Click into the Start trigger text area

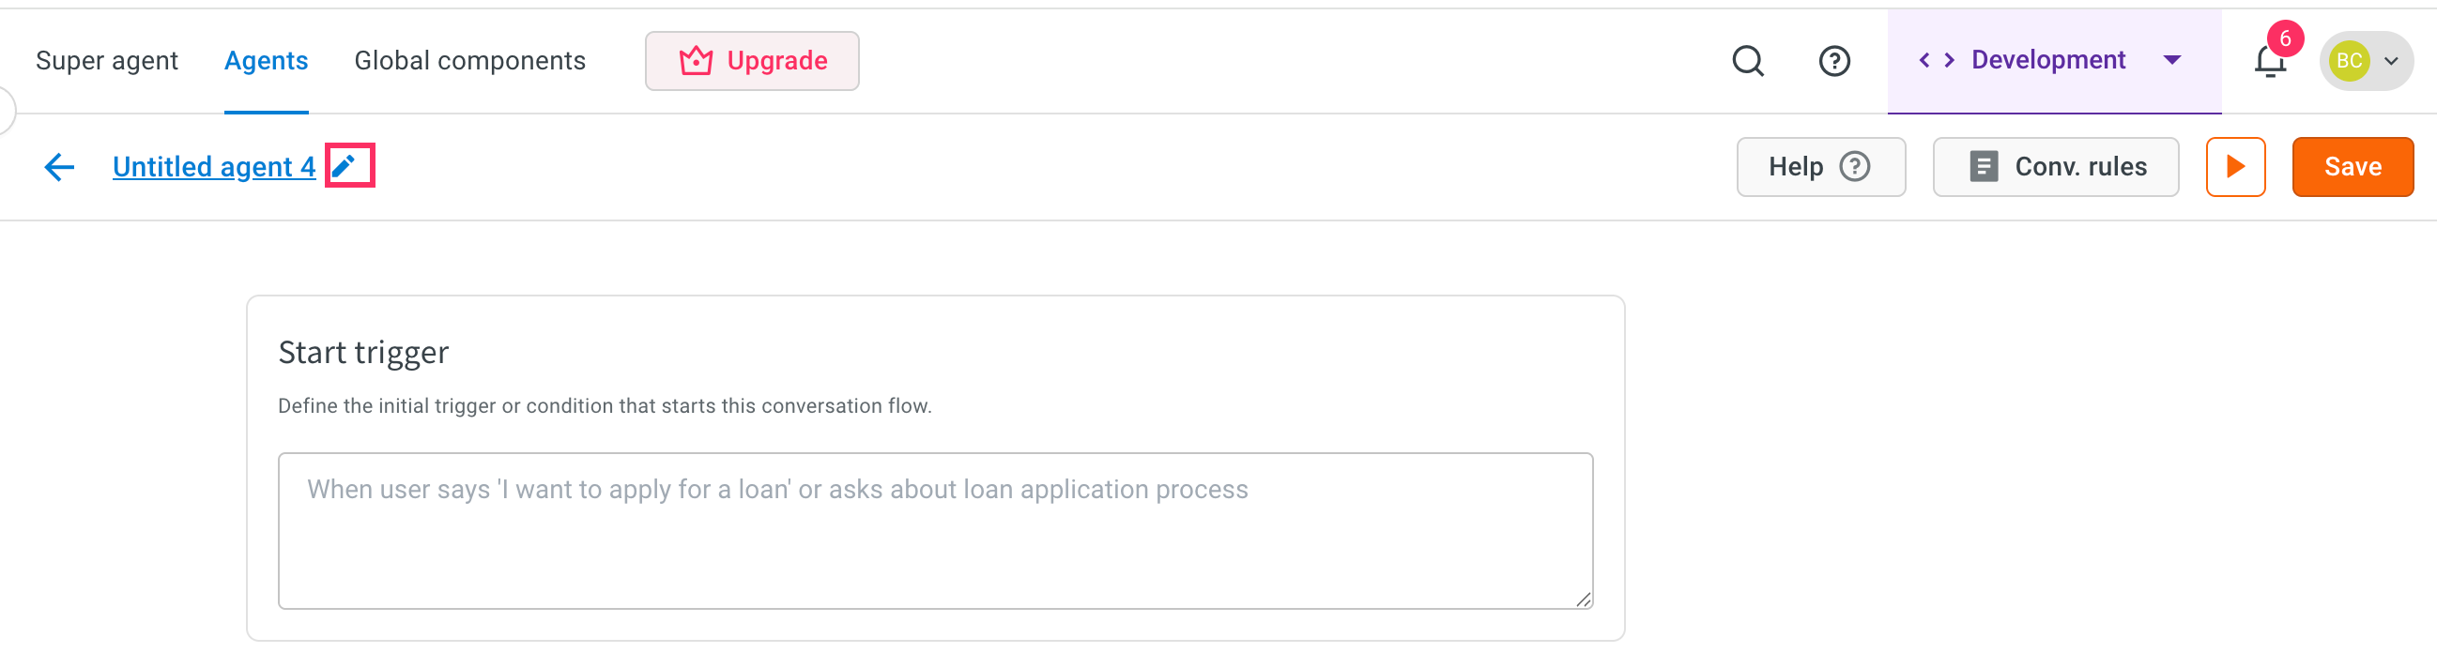click(x=935, y=531)
